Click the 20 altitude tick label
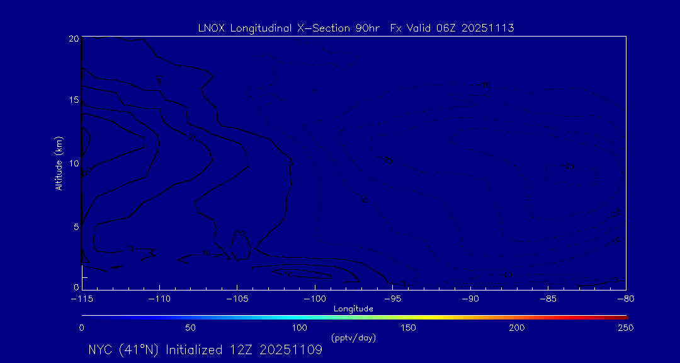The width and height of the screenshot is (680, 363). 74,38
